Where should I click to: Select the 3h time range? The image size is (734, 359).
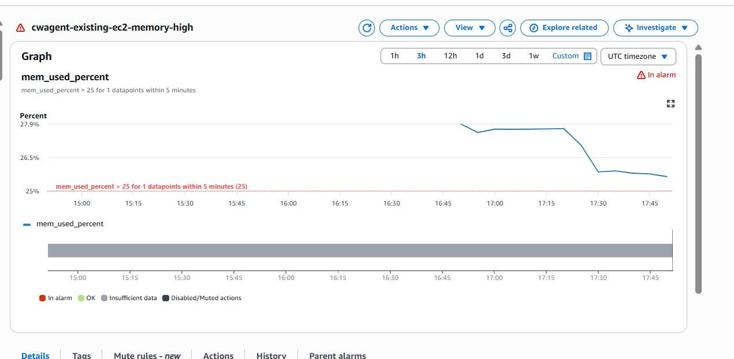(421, 56)
